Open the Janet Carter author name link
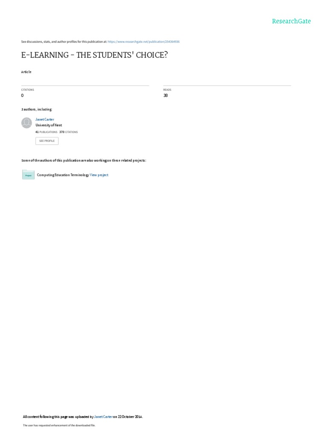327x436 pixels. 45,119
